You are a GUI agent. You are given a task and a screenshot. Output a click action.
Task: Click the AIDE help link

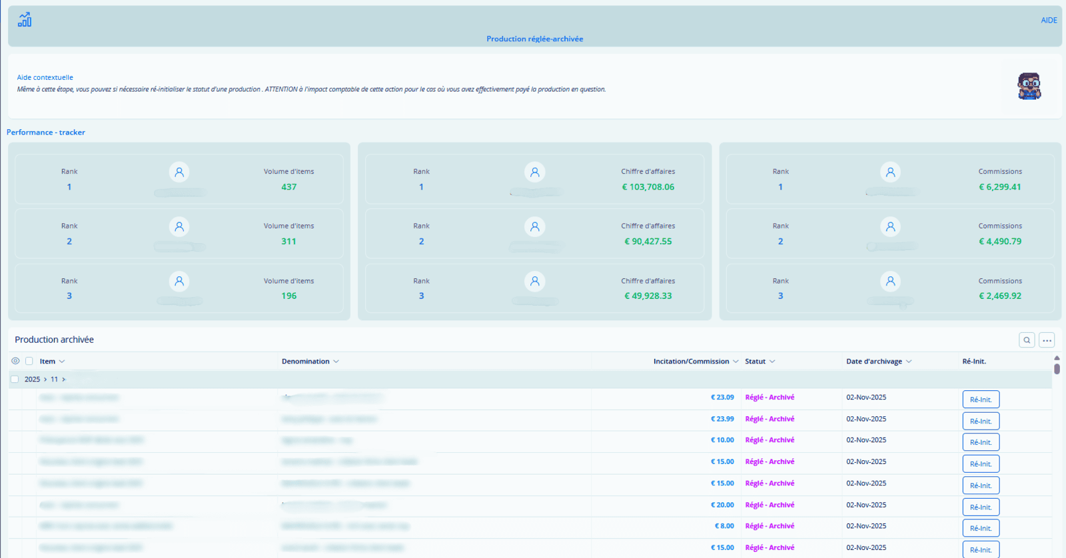coord(1049,21)
